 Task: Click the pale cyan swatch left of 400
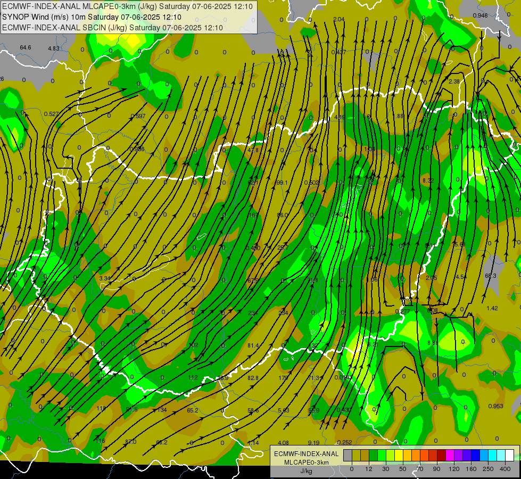pos(501,455)
